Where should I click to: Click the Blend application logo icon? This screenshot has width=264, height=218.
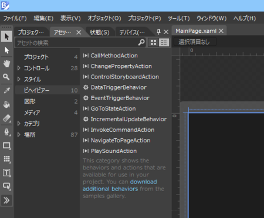coord(5,5)
